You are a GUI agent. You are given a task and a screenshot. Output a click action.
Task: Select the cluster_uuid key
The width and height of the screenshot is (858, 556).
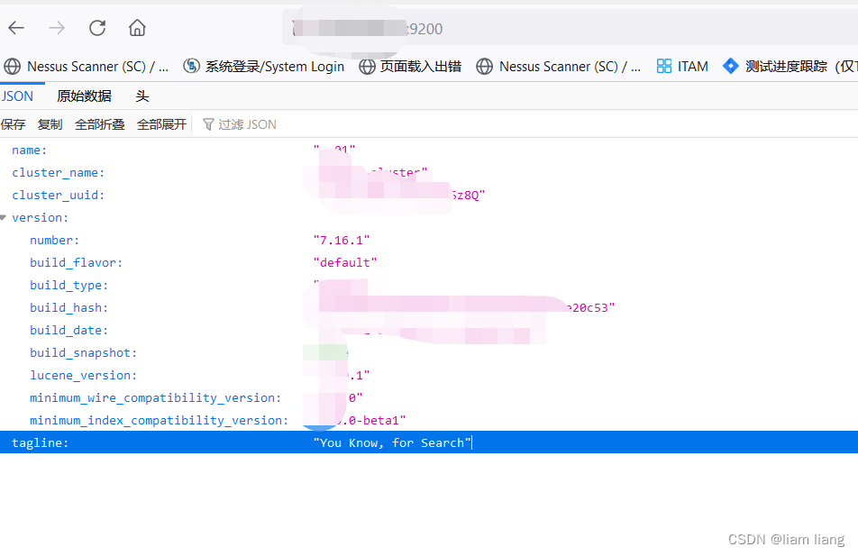click(x=58, y=196)
